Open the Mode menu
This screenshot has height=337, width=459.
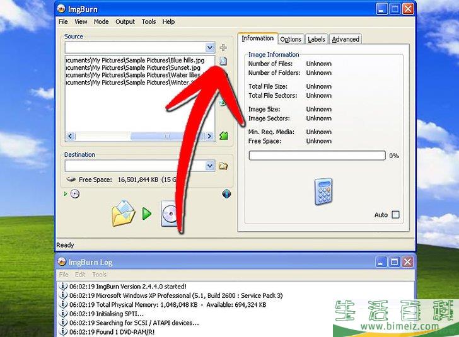click(102, 21)
